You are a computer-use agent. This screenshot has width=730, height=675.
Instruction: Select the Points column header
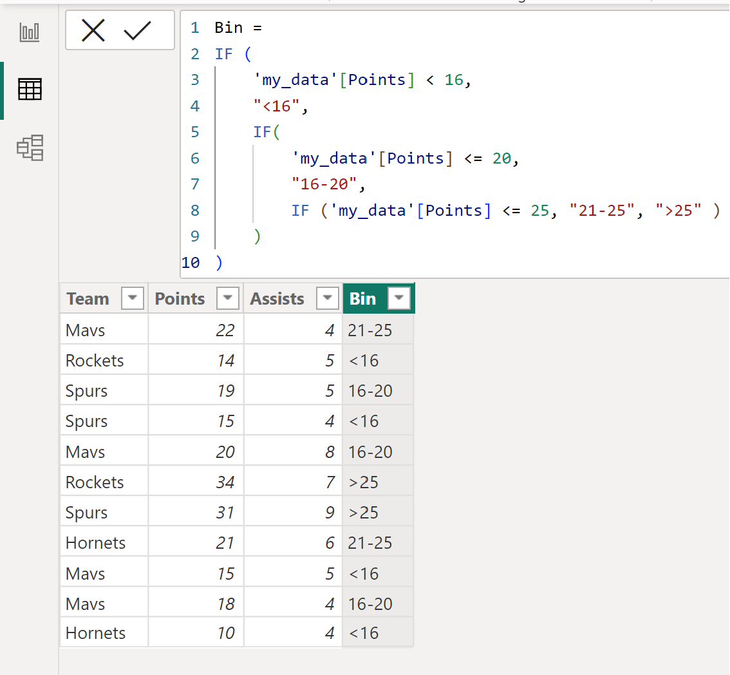coord(196,298)
